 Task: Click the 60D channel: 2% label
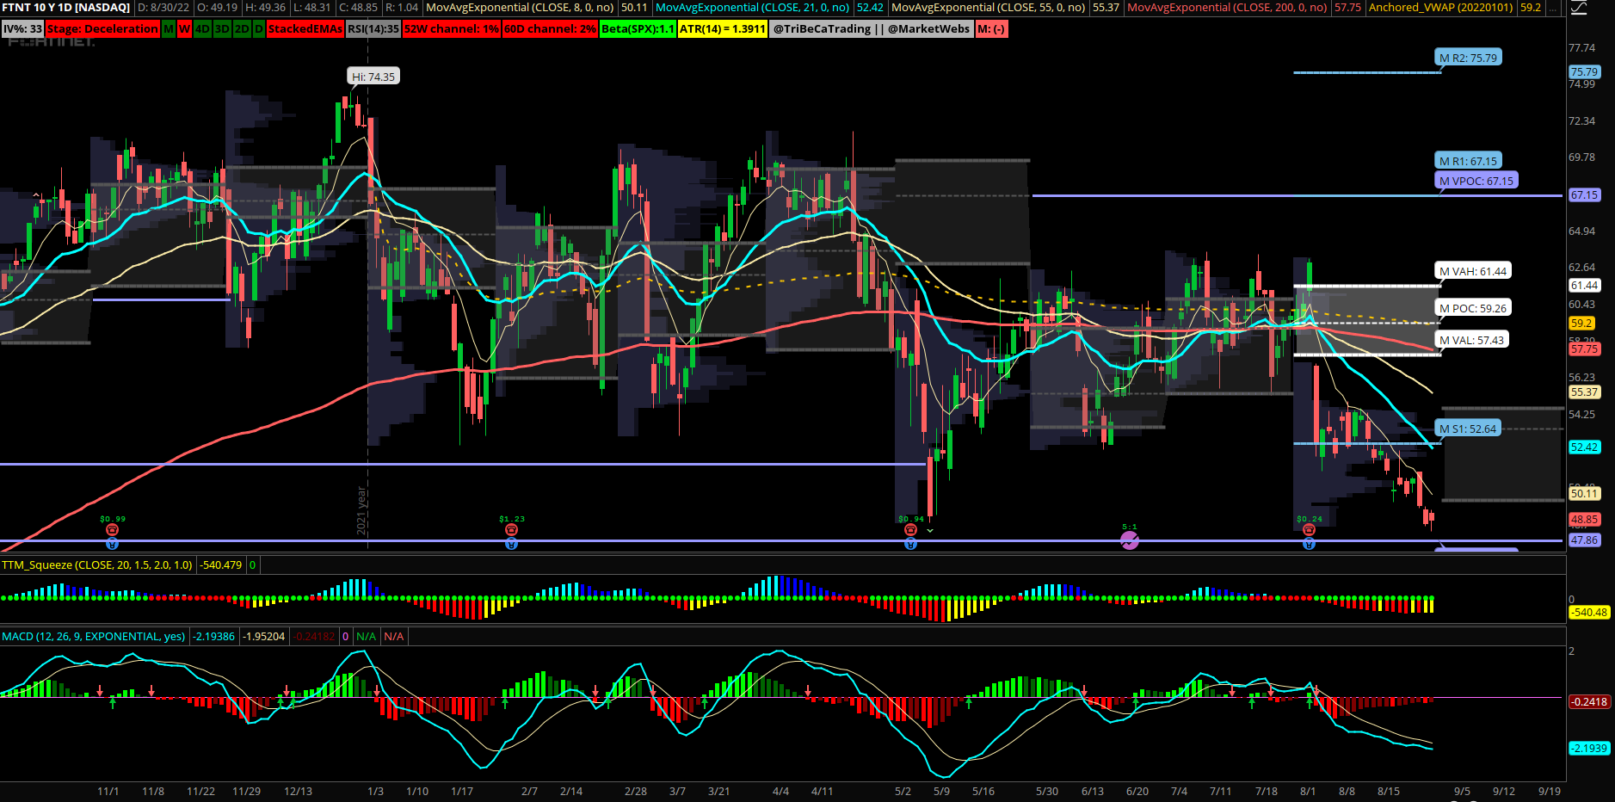(x=550, y=28)
